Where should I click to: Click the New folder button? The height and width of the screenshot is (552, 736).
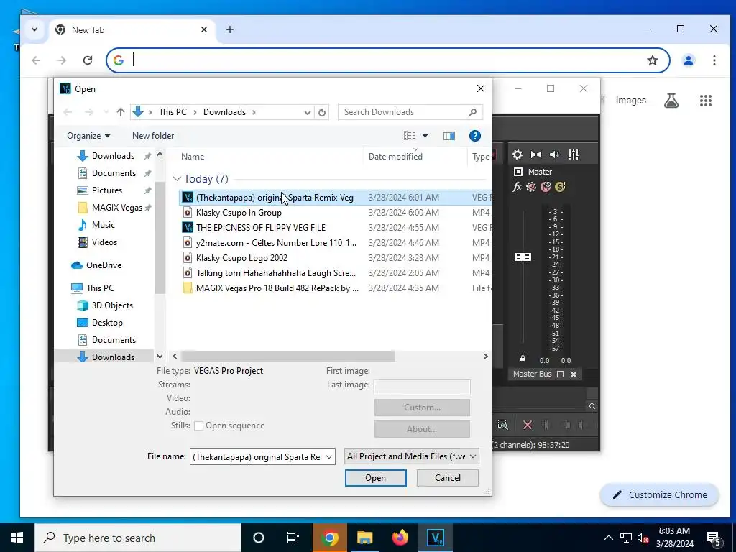[153, 136]
